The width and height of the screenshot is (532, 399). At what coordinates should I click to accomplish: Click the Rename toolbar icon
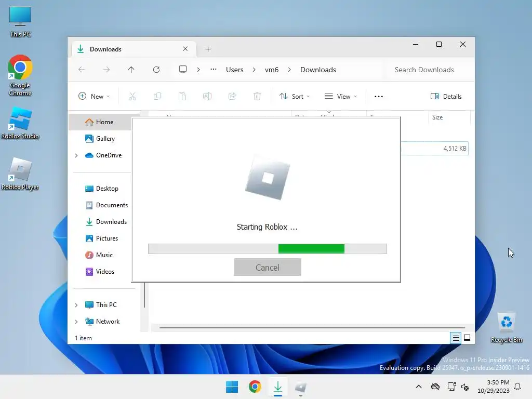[207, 96]
